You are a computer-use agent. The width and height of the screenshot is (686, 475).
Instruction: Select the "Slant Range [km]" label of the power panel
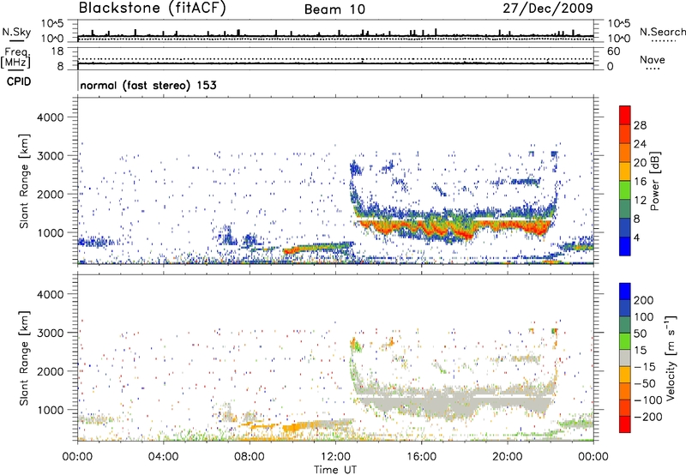24,181
